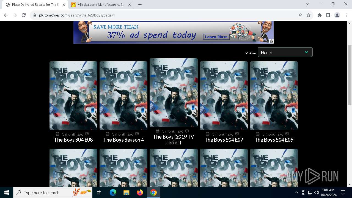Screen dimensions: 352x198
Task: Share this page icon in address bar
Action: click(x=300, y=15)
